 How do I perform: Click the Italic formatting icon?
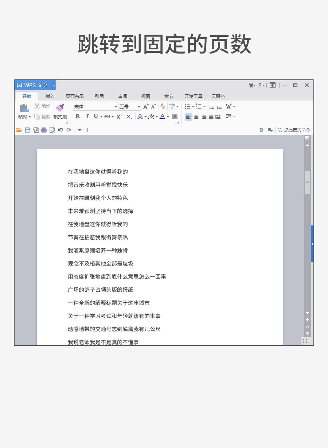[x=87, y=117]
